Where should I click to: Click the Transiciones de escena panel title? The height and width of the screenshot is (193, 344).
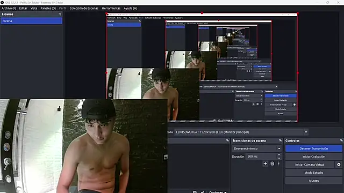[x=249, y=140]
